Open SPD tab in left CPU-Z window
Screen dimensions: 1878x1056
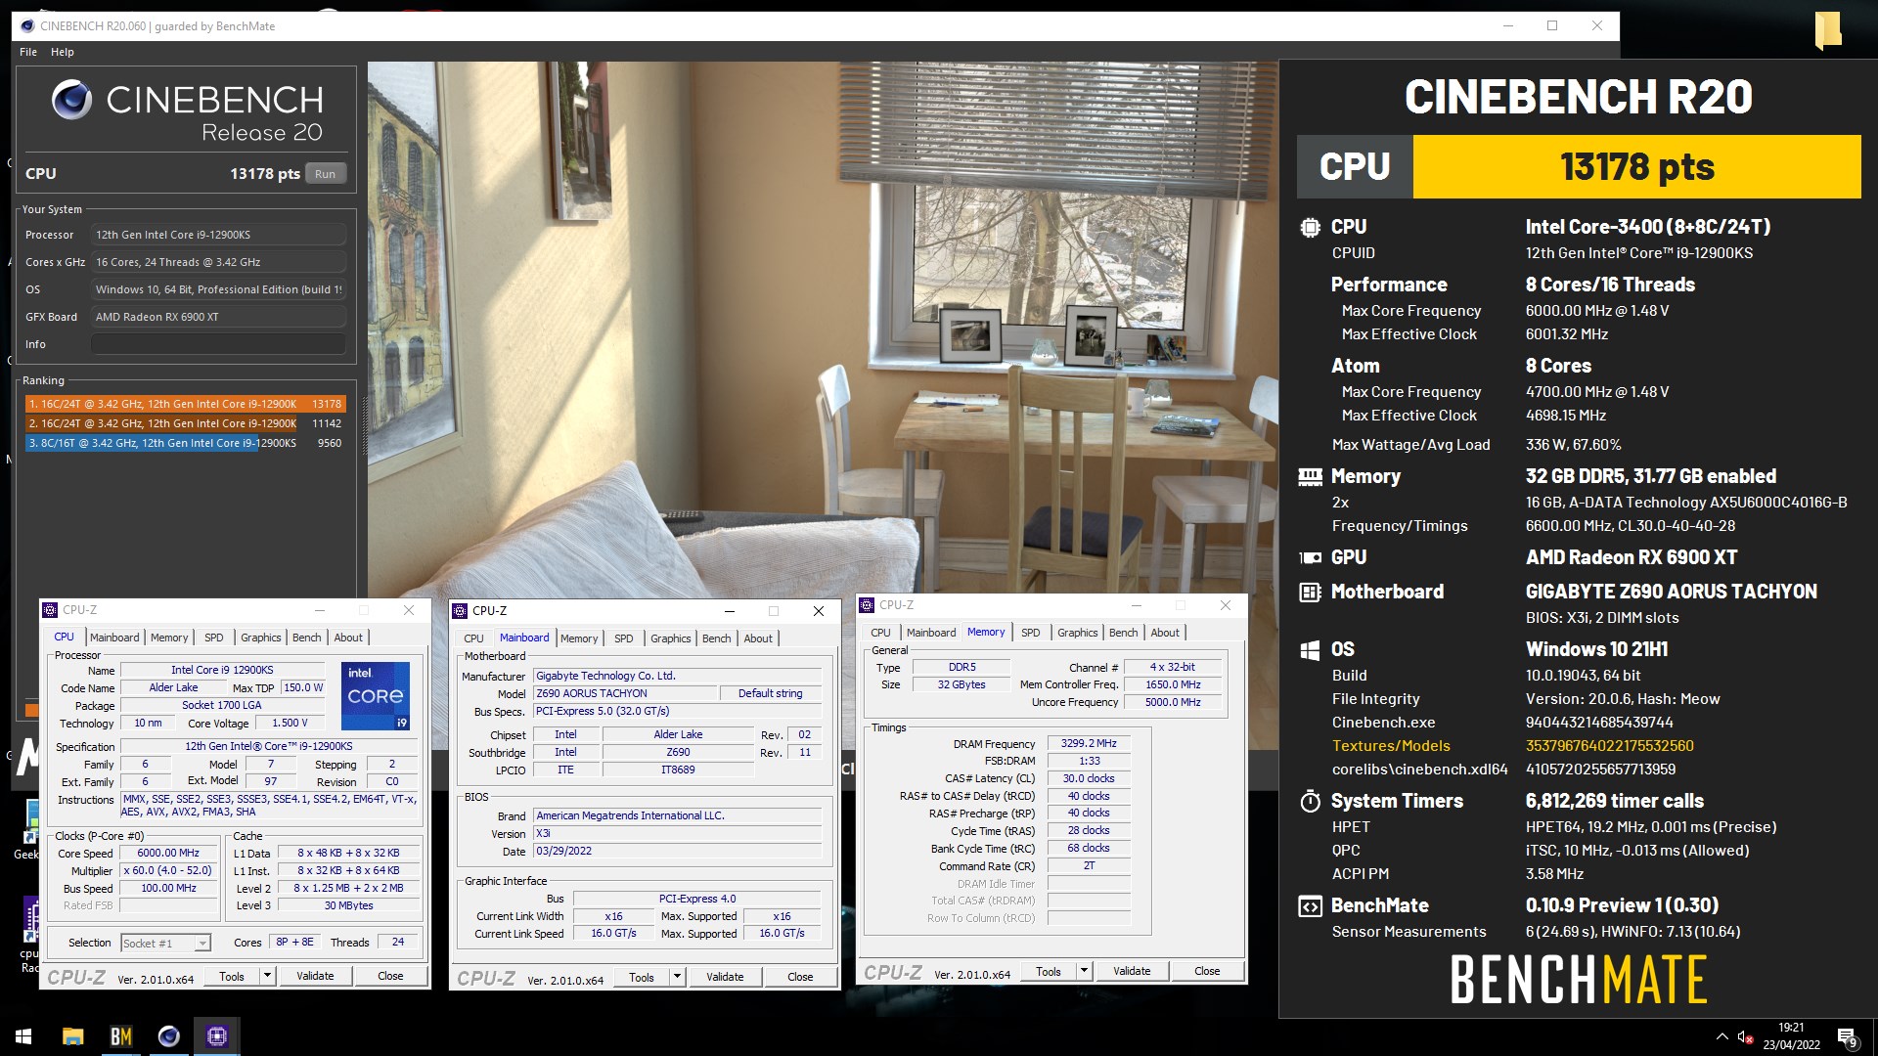(214, 638)
